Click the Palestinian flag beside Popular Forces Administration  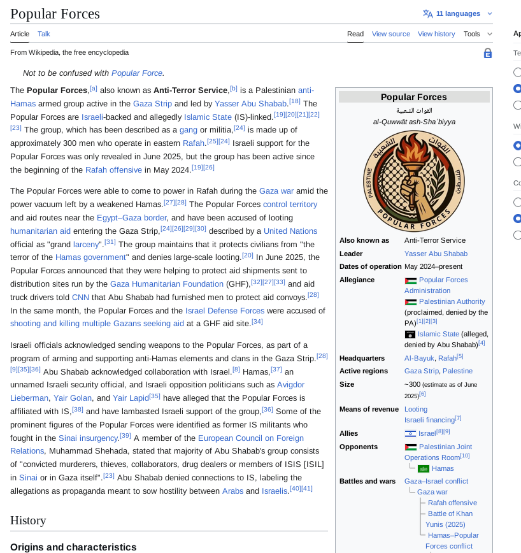click(x=410, y=280)
